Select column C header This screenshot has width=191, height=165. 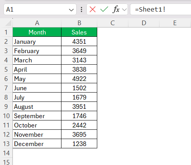[113, 23]
